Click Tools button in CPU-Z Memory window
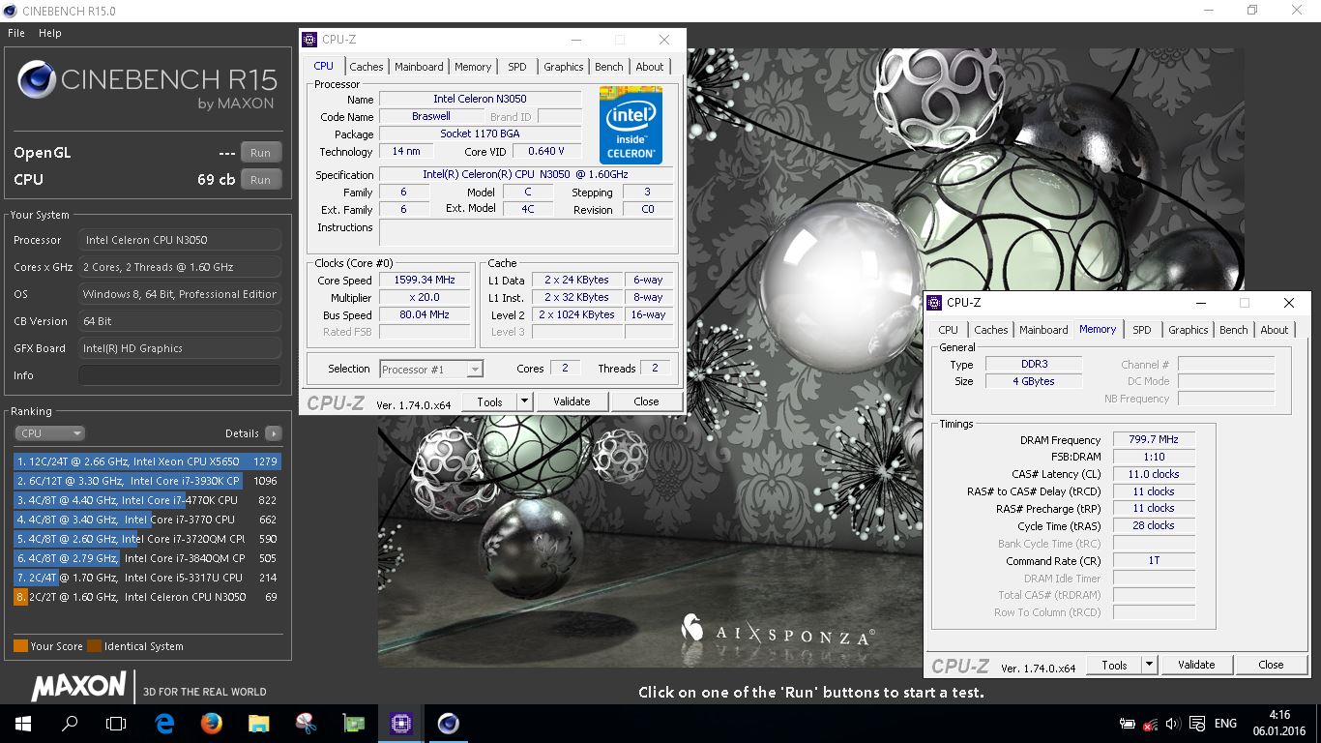Viewport: 1321px width, 743px height. pos(1114,665)
